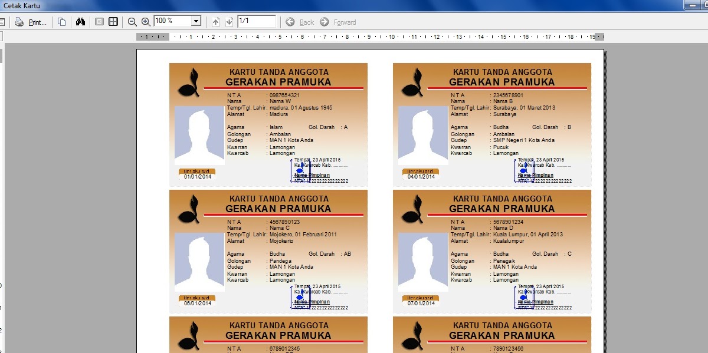Click the Forward navigation button

338,22
